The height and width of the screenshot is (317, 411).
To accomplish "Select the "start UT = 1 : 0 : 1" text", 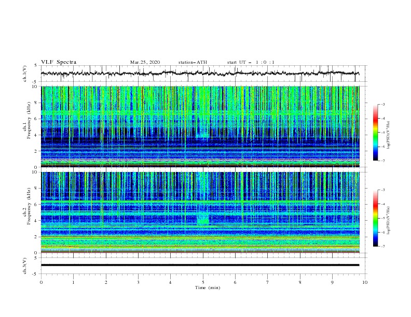I will coord(251,62).
